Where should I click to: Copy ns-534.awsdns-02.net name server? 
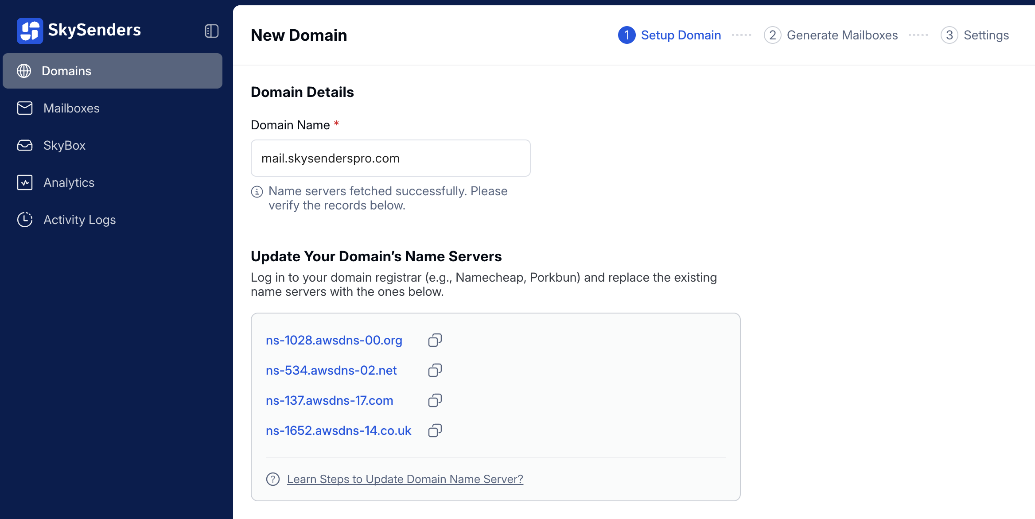point(435,370)
